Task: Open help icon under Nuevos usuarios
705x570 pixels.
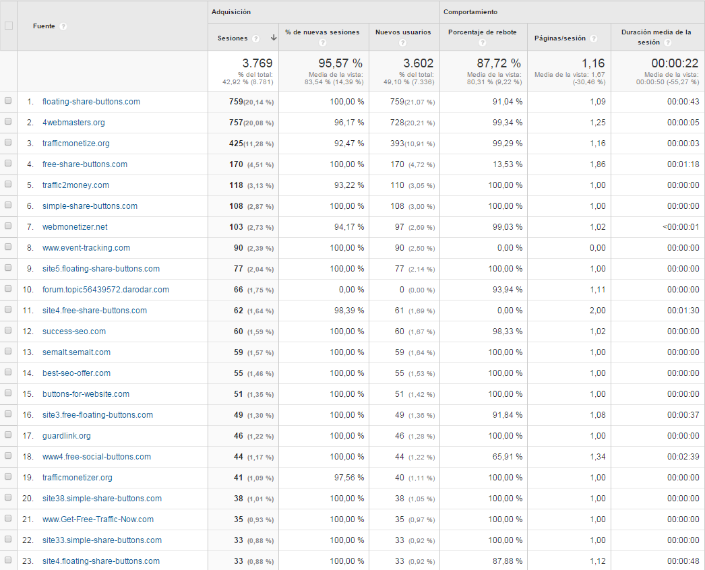Action: point(402,42)
